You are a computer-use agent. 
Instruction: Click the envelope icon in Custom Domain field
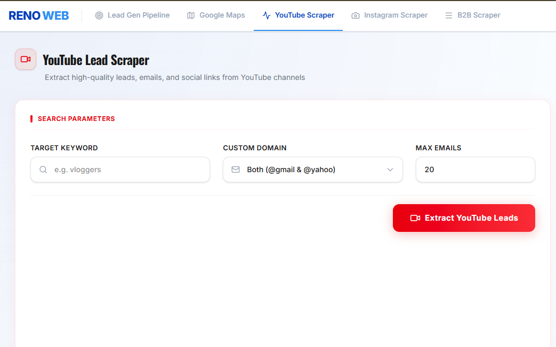click(x=236, y=170)
